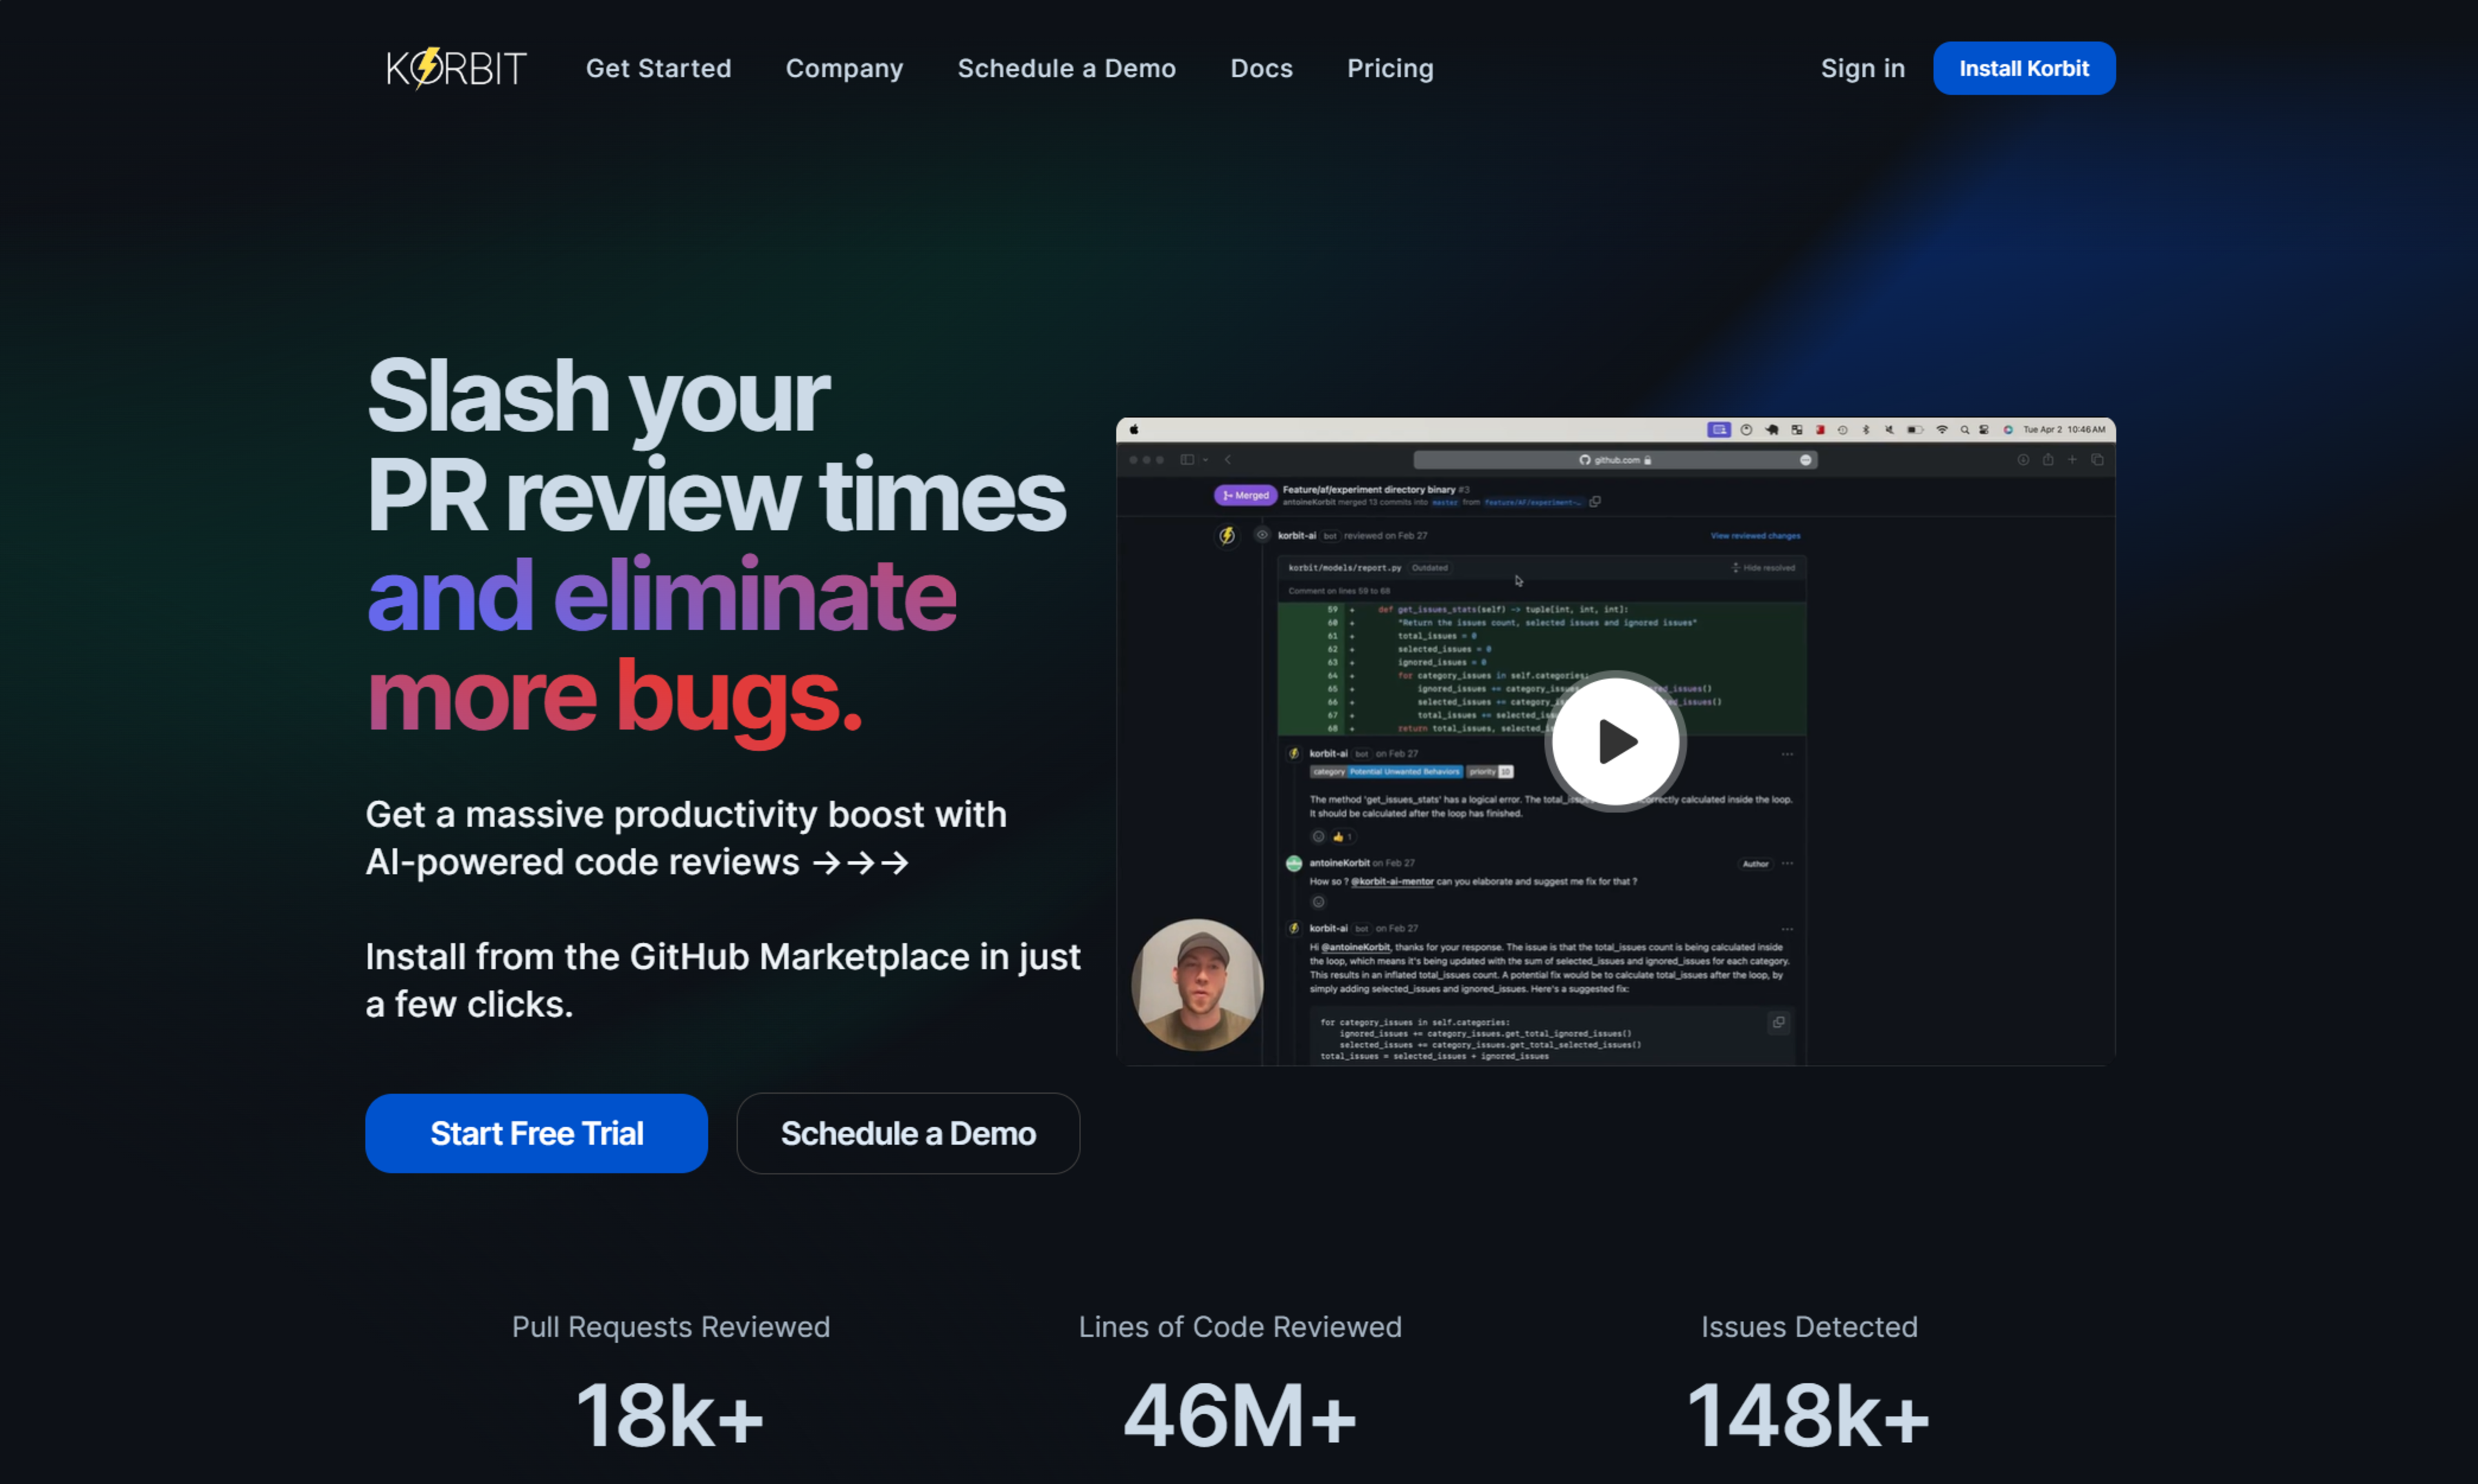Click the copy branch name icon
The height and width of the screenshot is (1484, 2478).
click(x=1595, y=502)
